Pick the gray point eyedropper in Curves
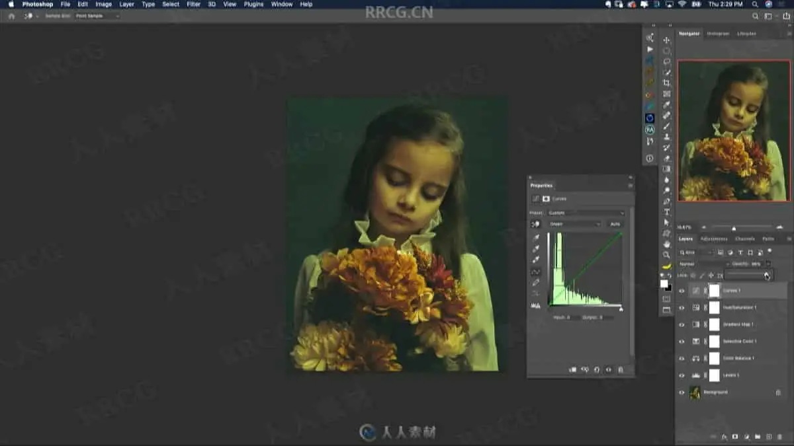 536,248
